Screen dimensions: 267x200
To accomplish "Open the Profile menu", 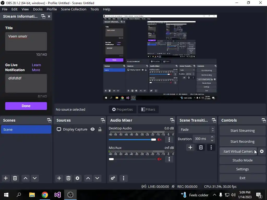I will [52, 9].
